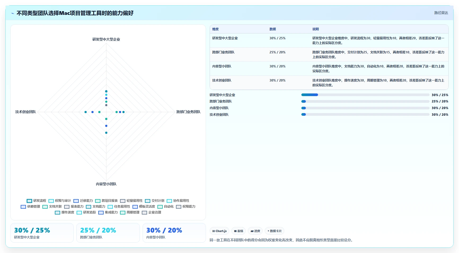Click the 跨部门业务团队 progress bar
This screenshot has height=253, width=459.
point(365,101)
